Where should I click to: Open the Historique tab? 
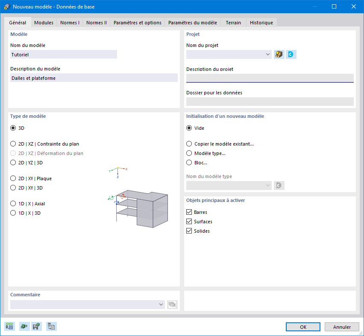point(261,23)
